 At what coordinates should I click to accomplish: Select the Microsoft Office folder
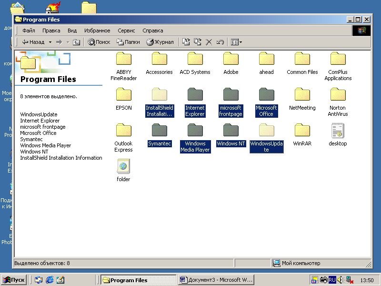click(266, 102)
